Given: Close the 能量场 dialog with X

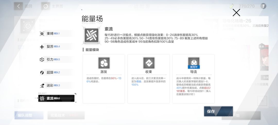Looking at the screenshot, I should 236,13.
